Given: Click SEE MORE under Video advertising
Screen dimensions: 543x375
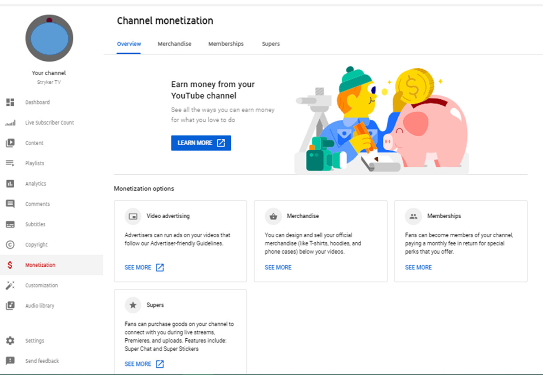Looking at the screenshot, I should pyautogui.click(x=144, y=268).
